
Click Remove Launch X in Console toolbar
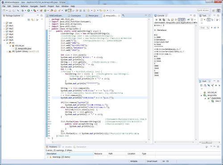click(x=160, y=20)
